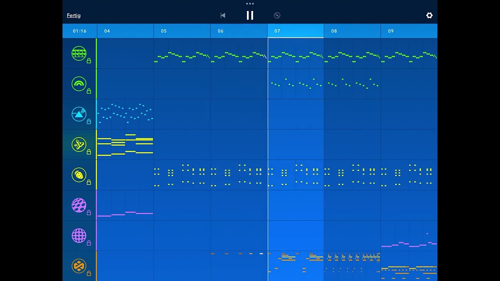The height and width of the screenshot is (281, 500).
Task: Activate the record button
Action: pyautogui.click(x=277, y=15)
